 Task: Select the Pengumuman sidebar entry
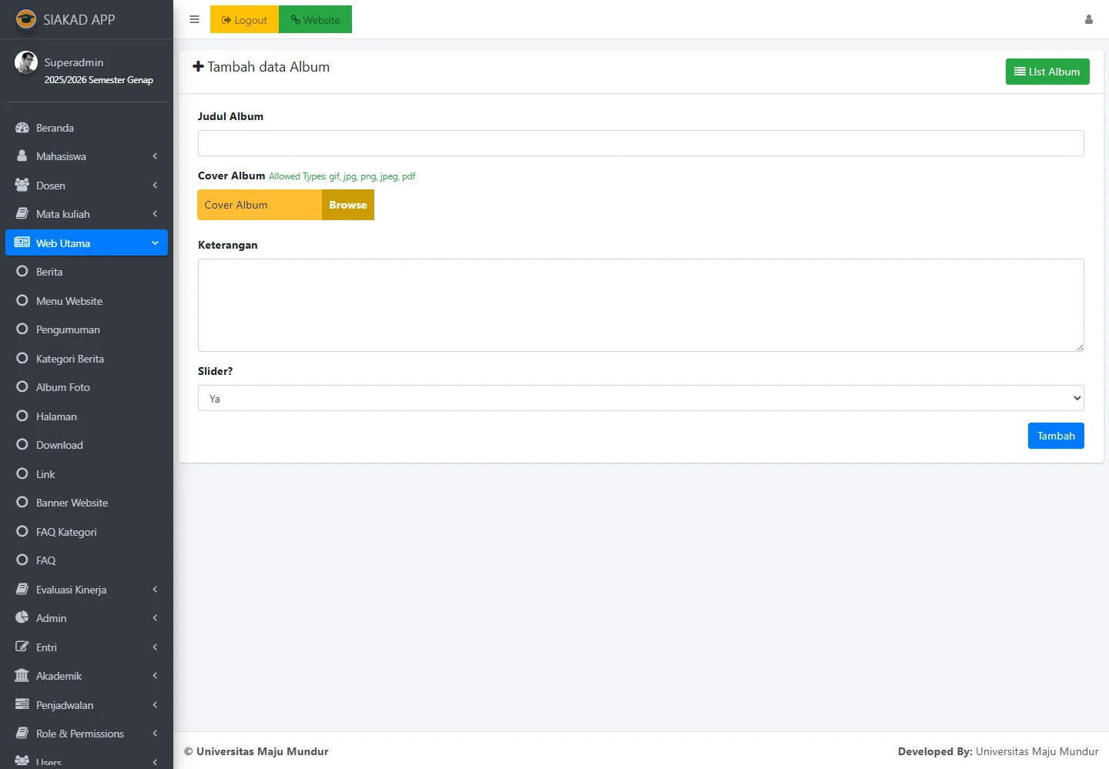point(68,329)
